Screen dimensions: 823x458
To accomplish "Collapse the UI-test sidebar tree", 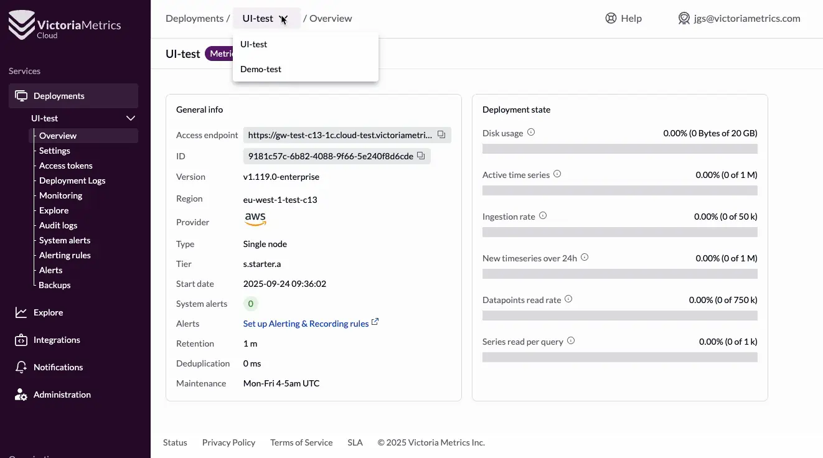I will click(131, 118).
